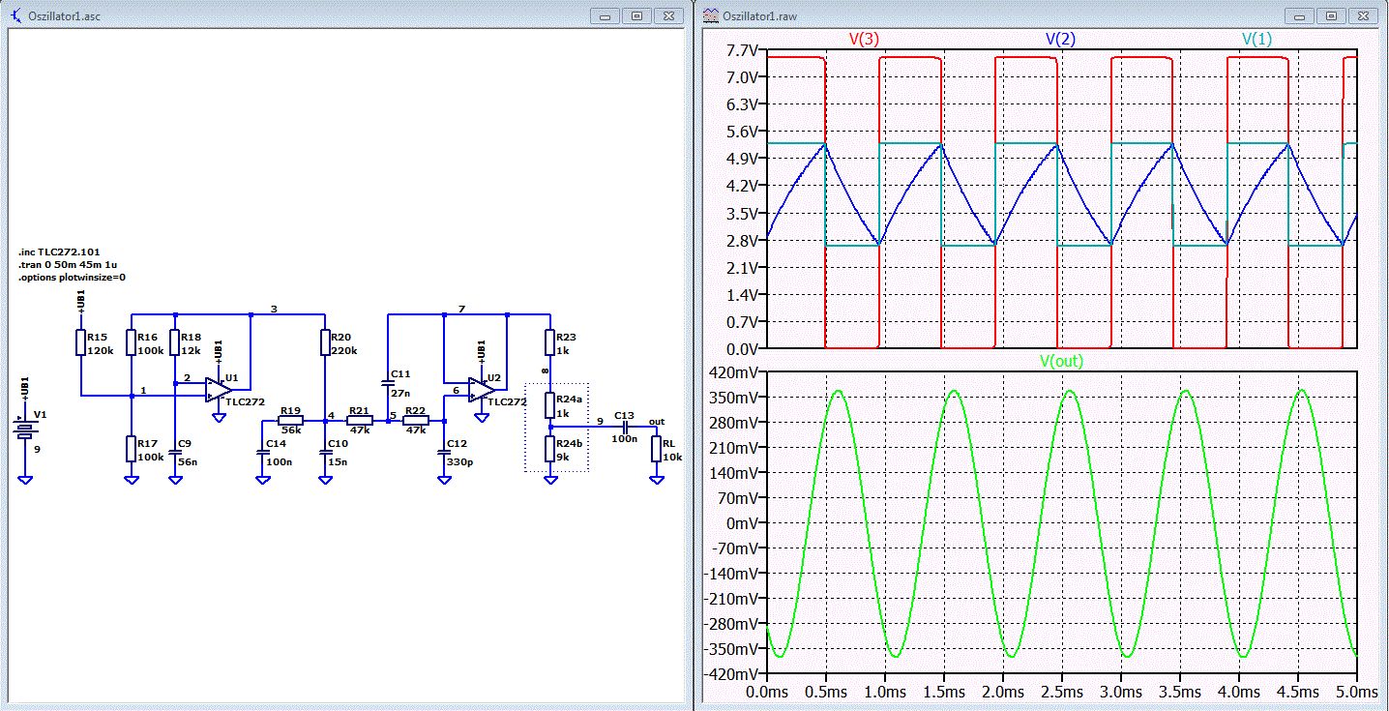
Task: Click the U2 TLC272 op-amp symbol
Action: tap(480, 389)
